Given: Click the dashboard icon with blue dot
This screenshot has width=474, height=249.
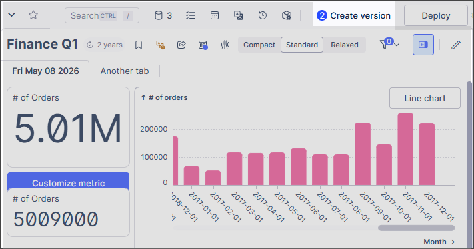Looking at the screenshot, I should [203, 45].
